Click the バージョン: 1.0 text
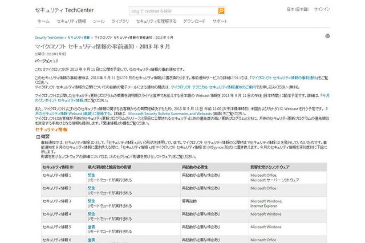Screen dimensions: 365x243 [46, 61]
